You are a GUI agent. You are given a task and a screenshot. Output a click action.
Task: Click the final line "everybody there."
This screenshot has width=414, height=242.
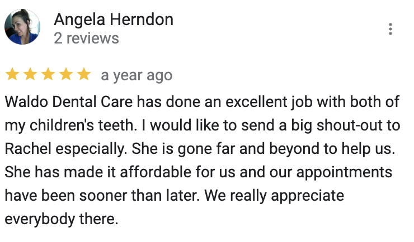pyautogui.click(x=62, y=220)
